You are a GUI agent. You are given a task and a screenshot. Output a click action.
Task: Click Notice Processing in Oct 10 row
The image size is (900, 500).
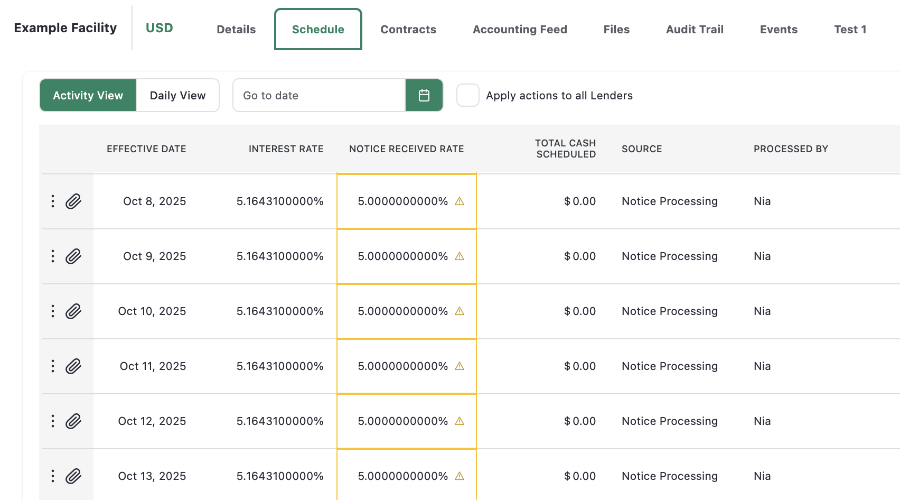[670, 311]
